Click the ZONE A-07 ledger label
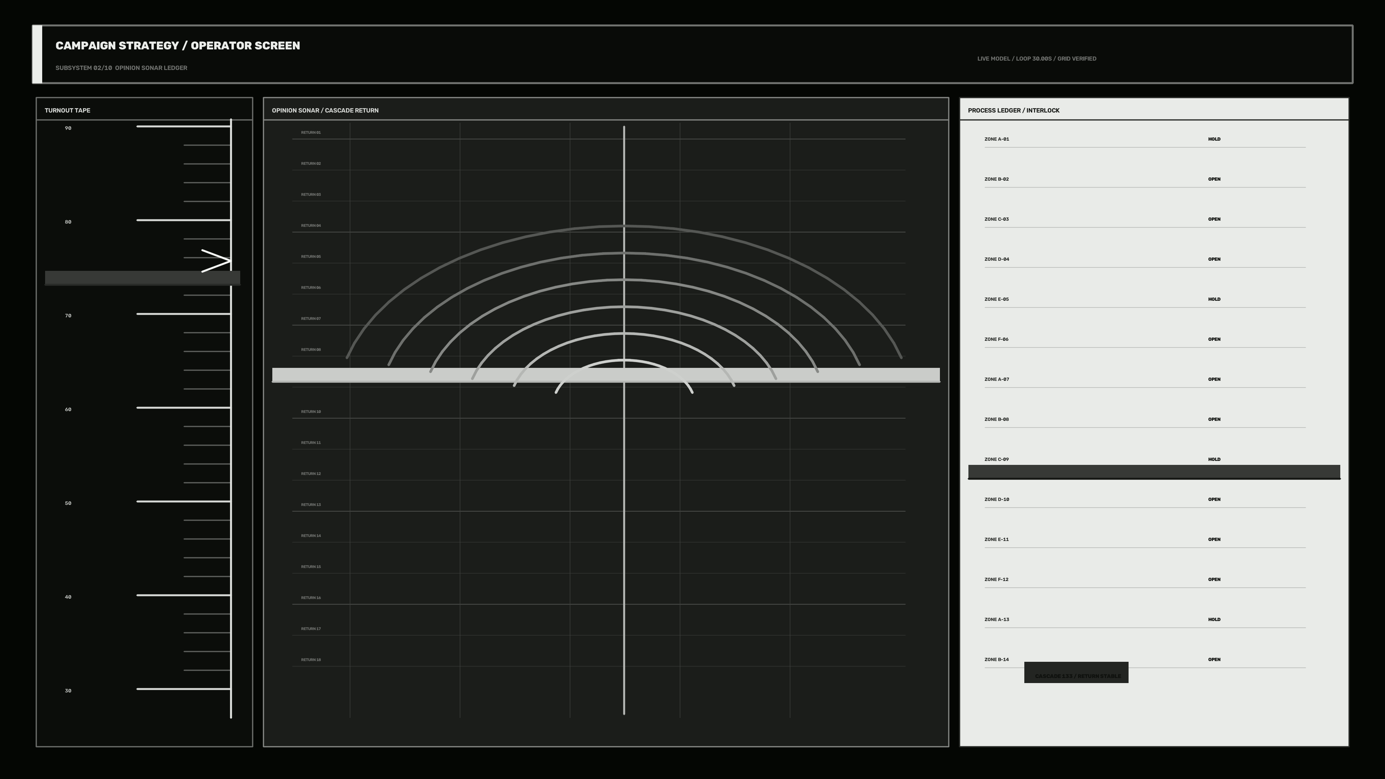This screenshot has width=1385, height=779. 997,379
